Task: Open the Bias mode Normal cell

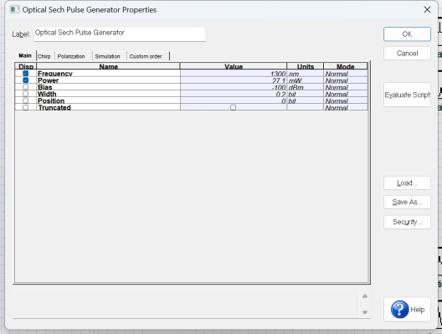Action: point(346,87)
